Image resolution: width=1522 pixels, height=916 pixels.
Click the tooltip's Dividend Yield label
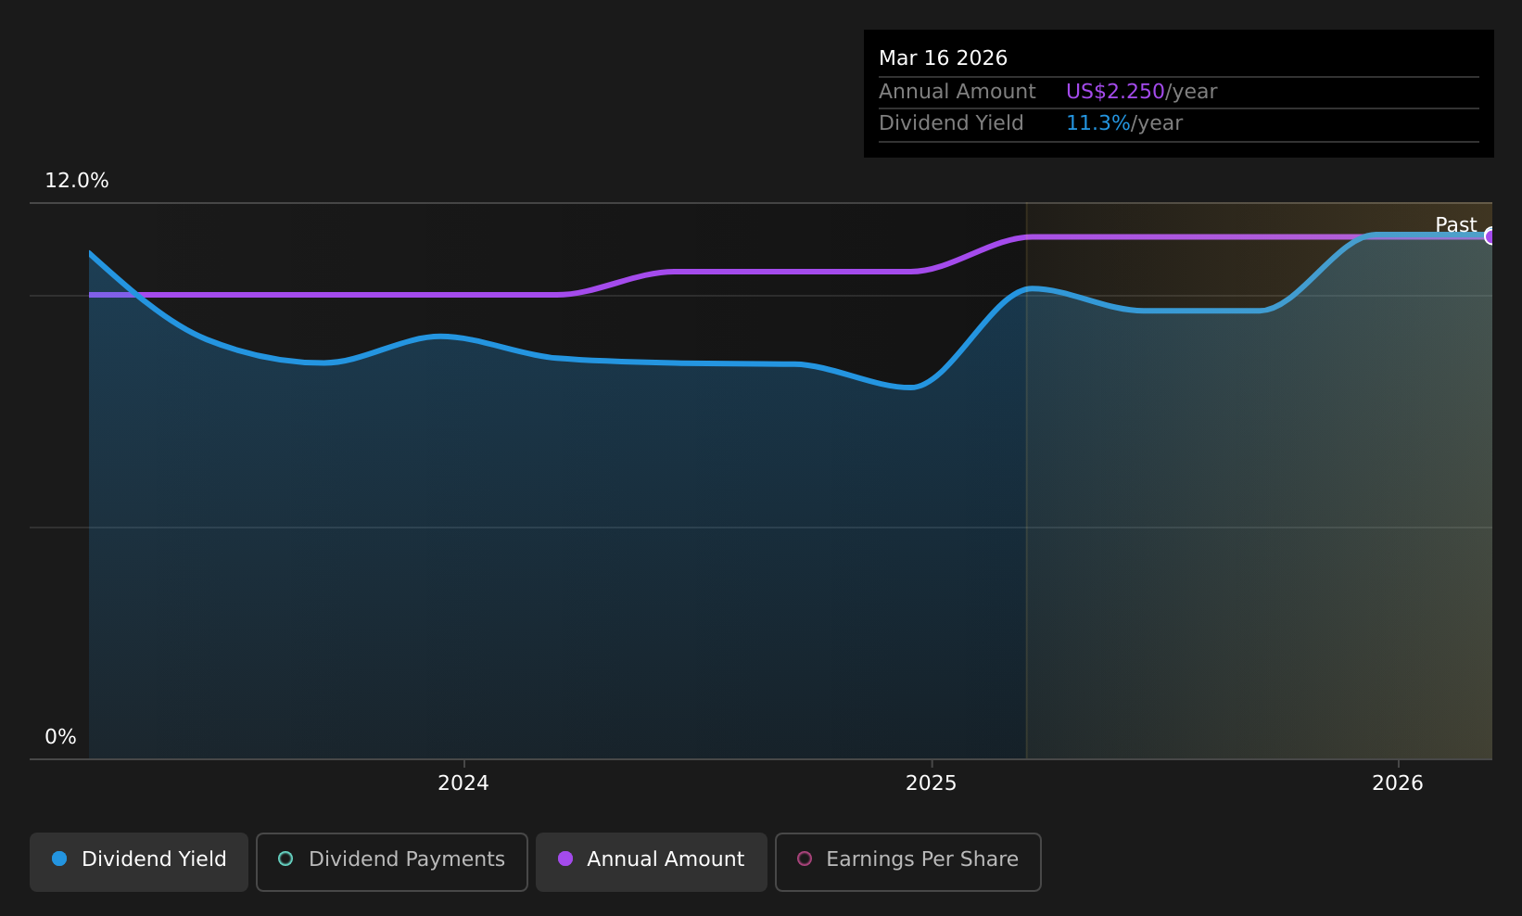point(951,123)
